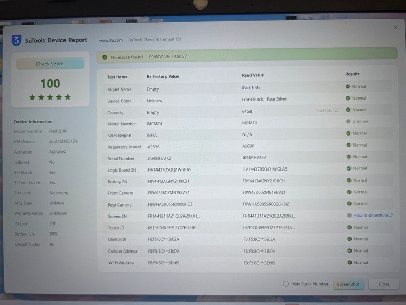Select the Battery SN ex-factory value F8Y4413AGNY21P8CH
Viewport: 406px width, 305px height.
pos(168,181)
